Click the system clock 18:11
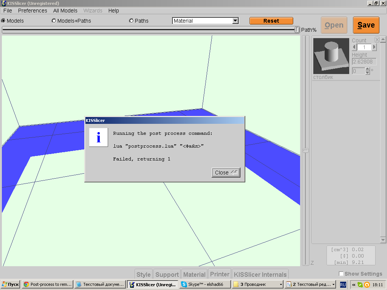 [x=378, y=285]
